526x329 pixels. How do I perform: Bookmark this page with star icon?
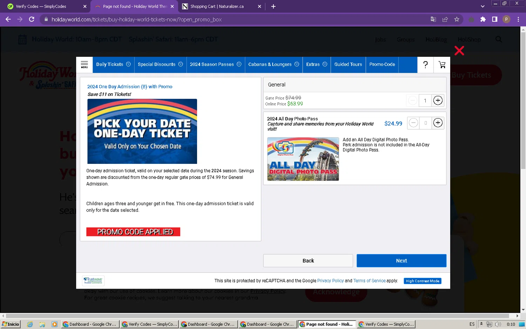(457, 19)
